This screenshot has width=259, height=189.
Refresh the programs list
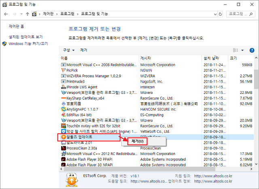220,14
